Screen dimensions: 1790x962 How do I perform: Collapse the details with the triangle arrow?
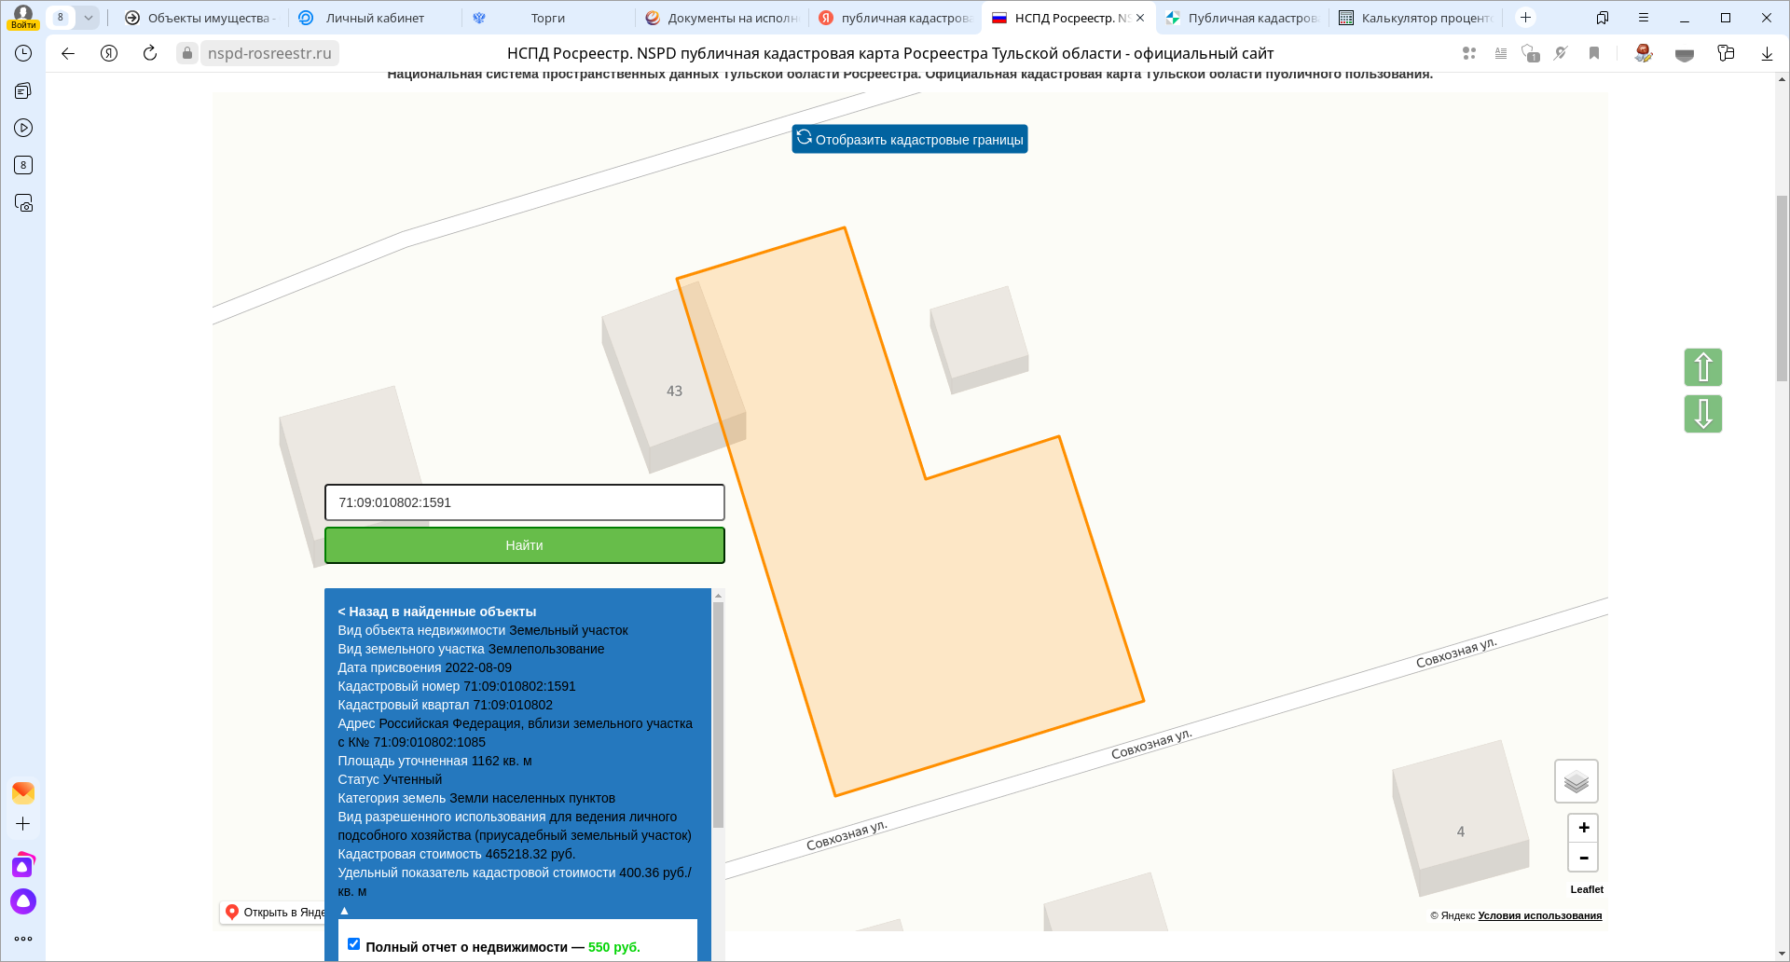point(344,911)
